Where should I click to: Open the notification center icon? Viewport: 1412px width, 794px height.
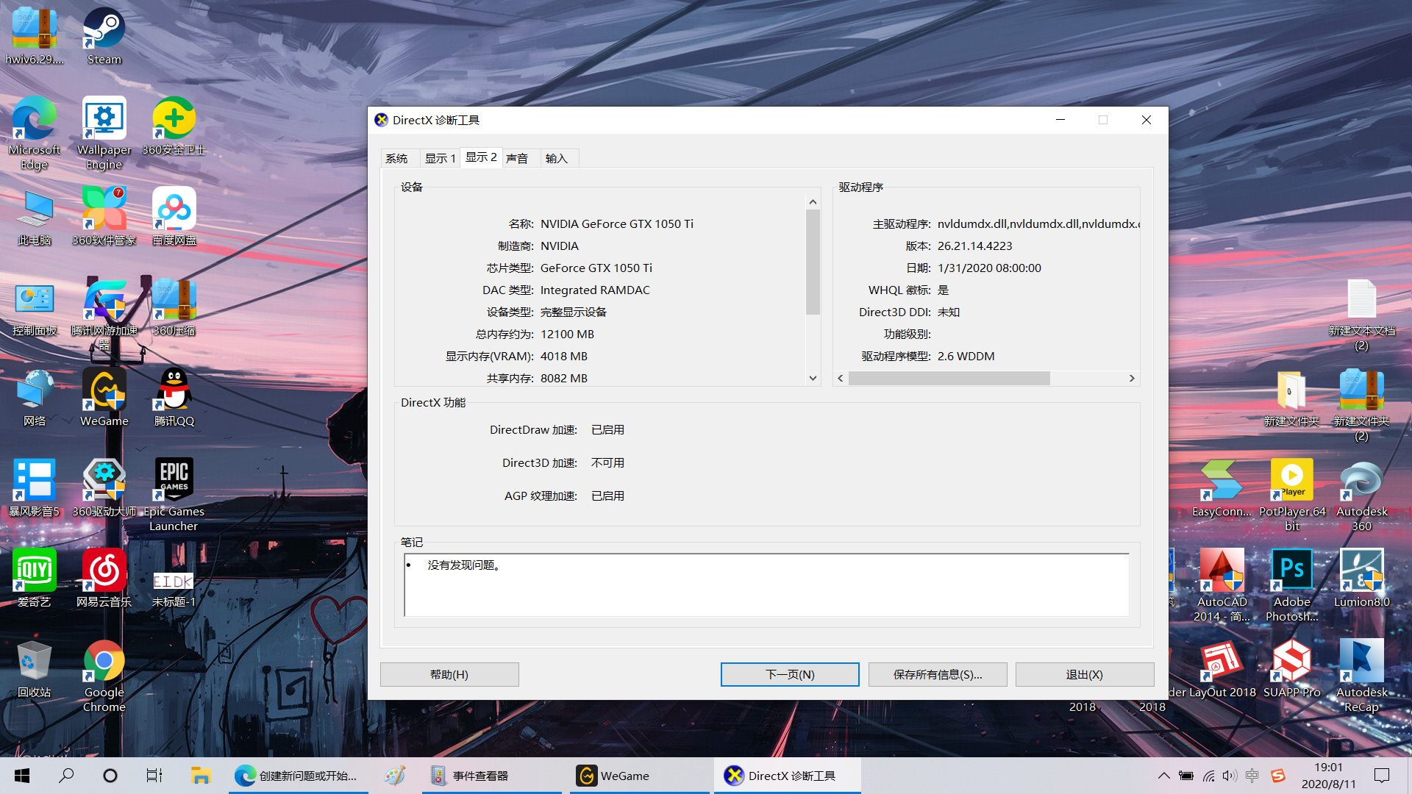click(x=1382, y=776)
